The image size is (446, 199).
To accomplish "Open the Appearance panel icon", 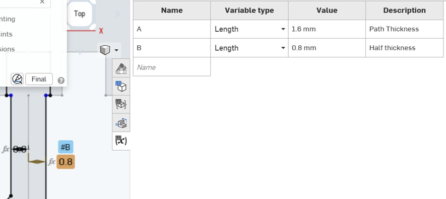I will point(121,68).
